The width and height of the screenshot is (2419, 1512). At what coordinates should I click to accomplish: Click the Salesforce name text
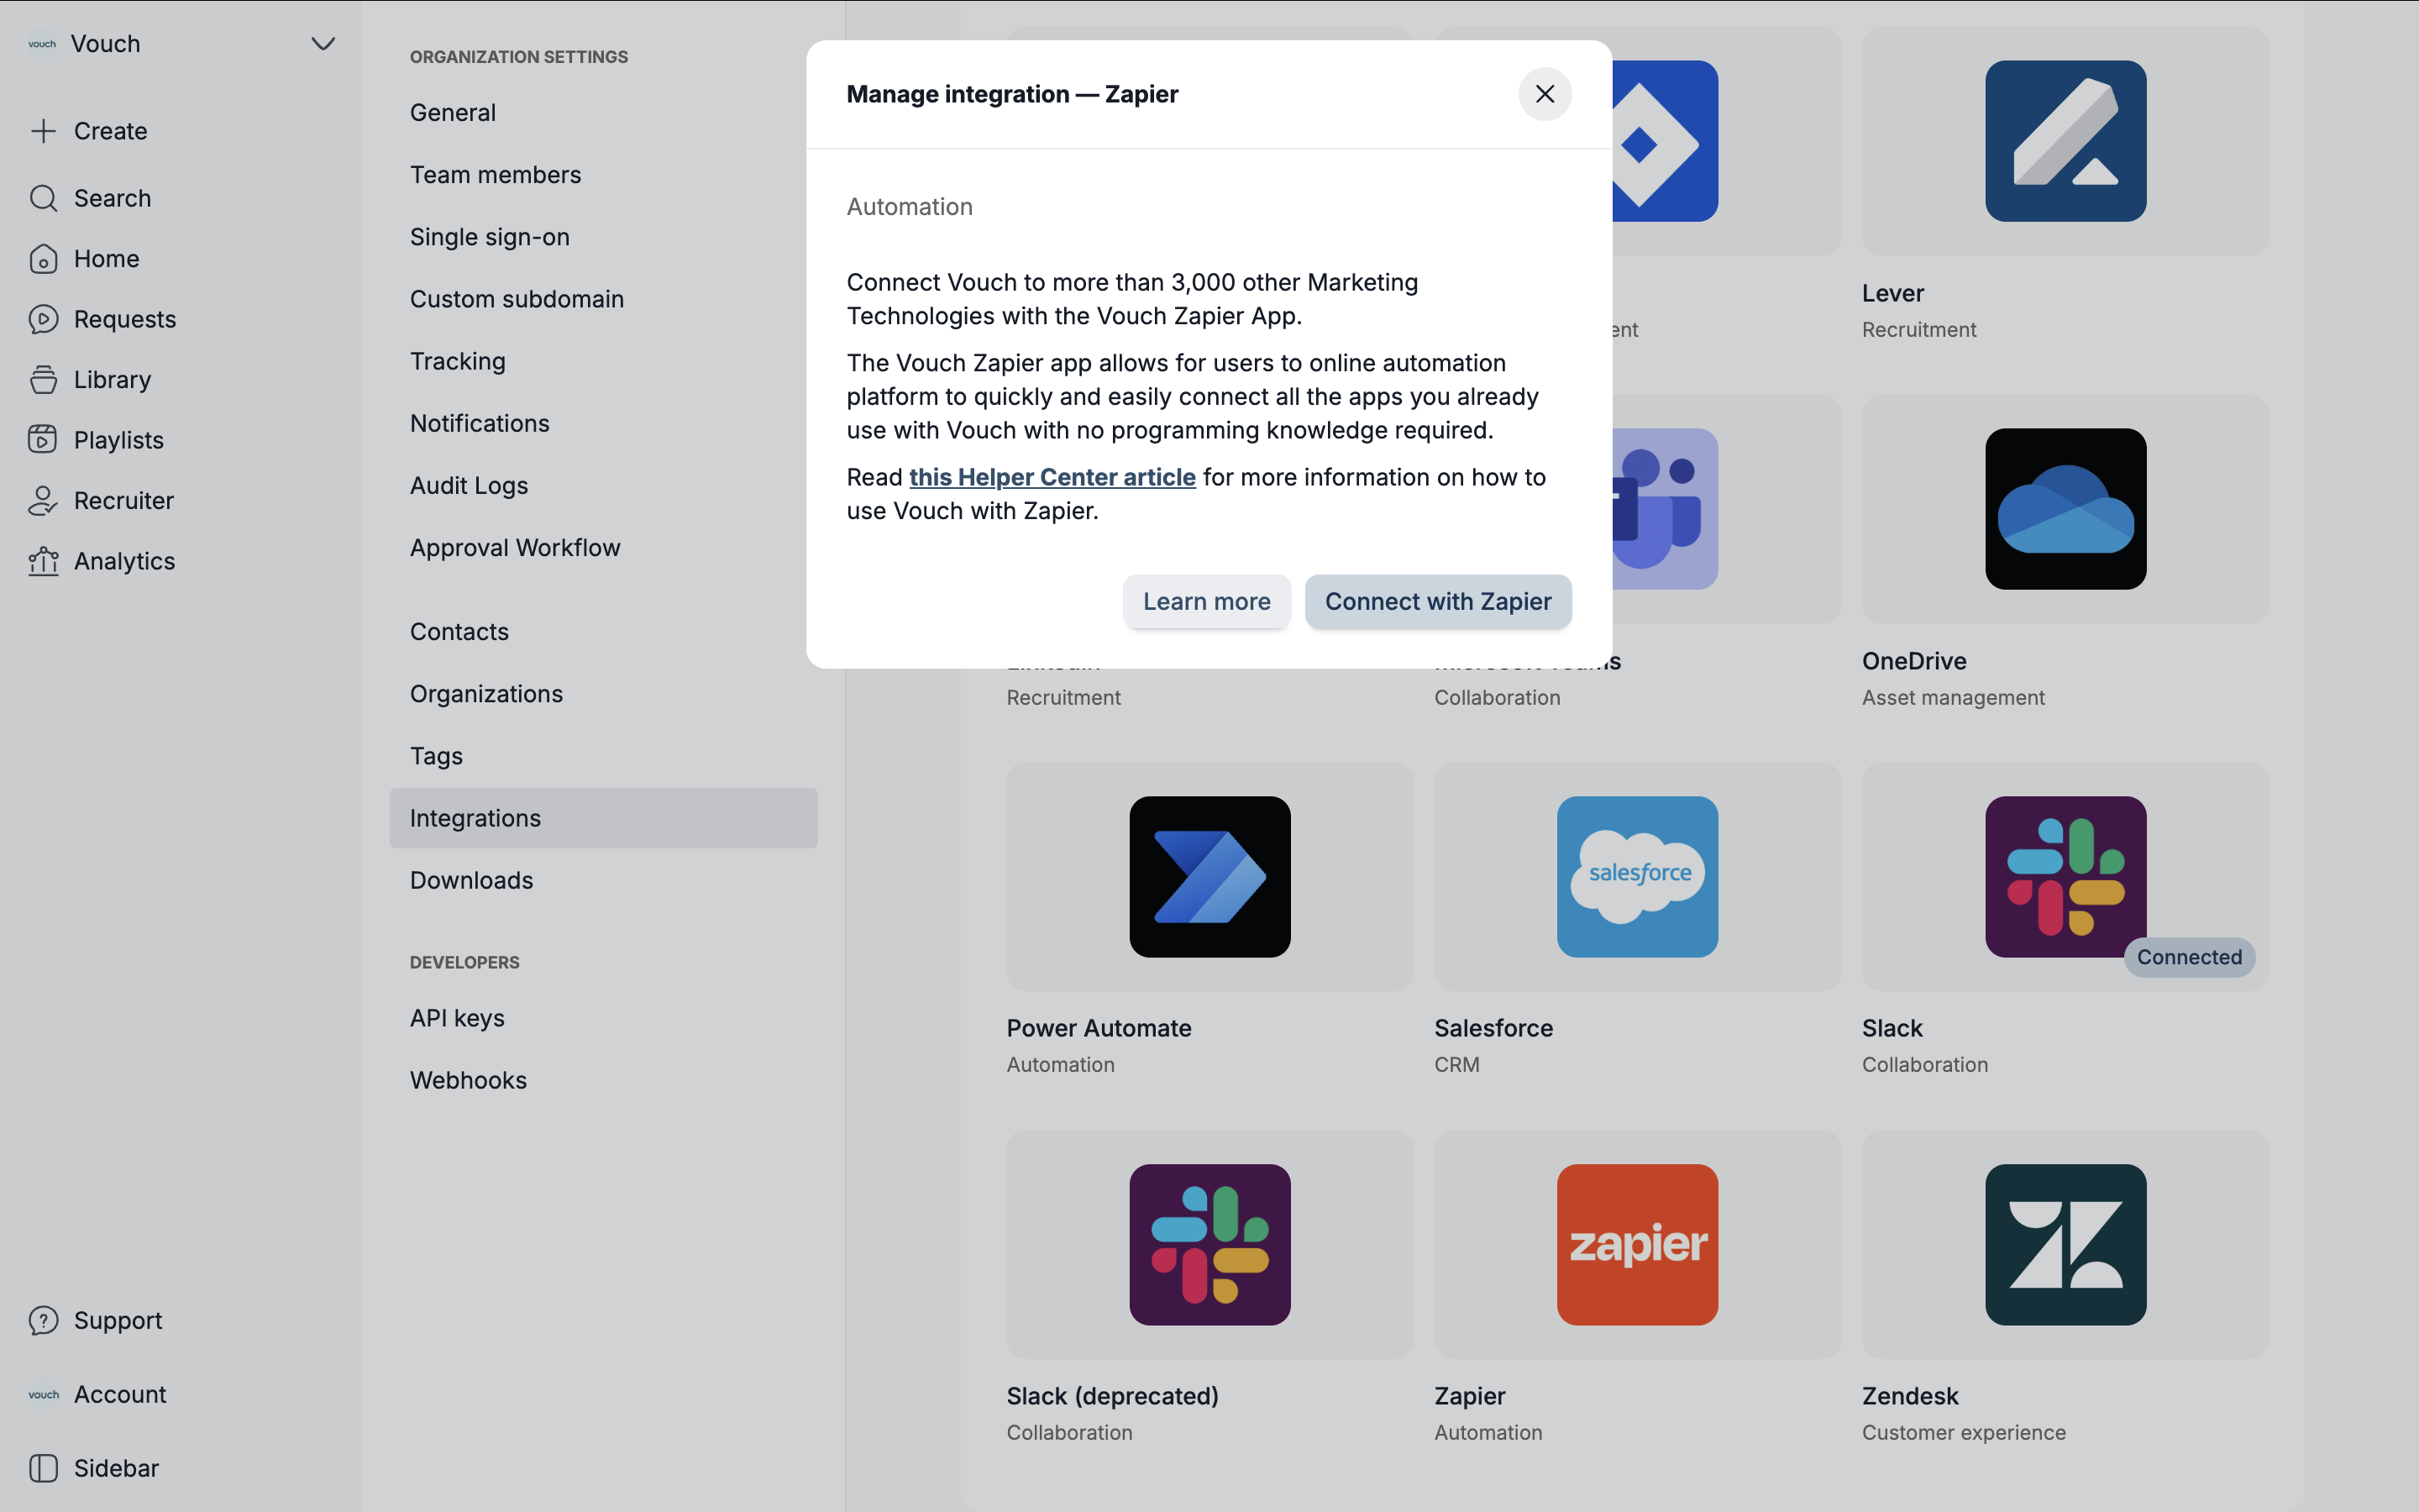pos(1493,1028)
